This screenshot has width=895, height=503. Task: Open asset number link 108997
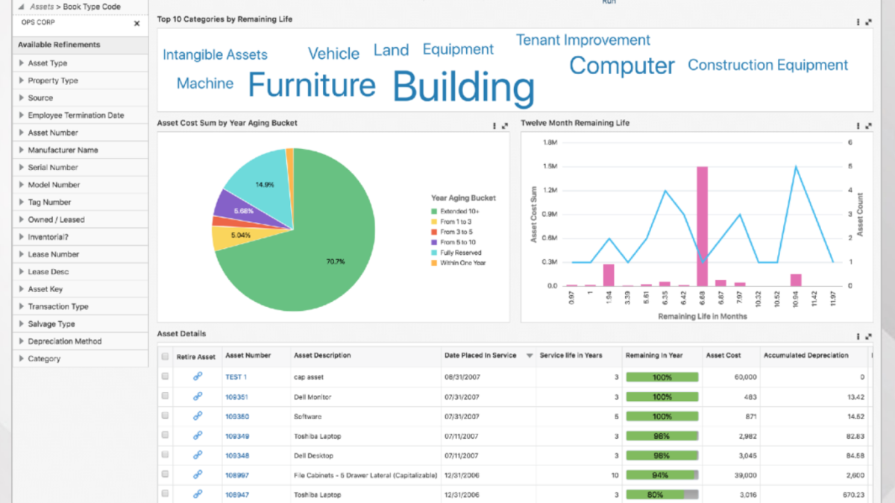(237, 475)
